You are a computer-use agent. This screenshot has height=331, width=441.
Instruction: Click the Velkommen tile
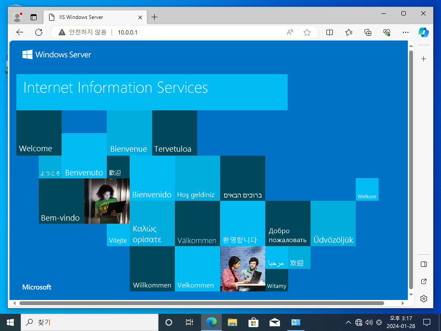click(197, 269)
